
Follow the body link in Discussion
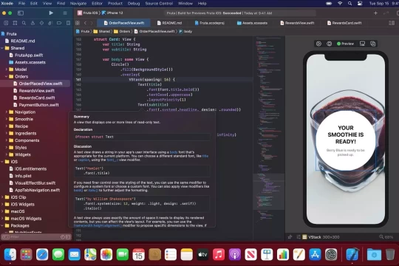tap(174, 152)
